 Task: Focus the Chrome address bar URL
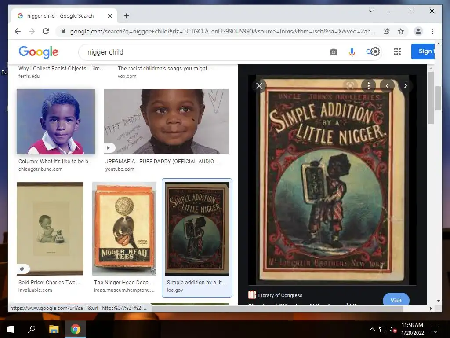click(222, 31)
